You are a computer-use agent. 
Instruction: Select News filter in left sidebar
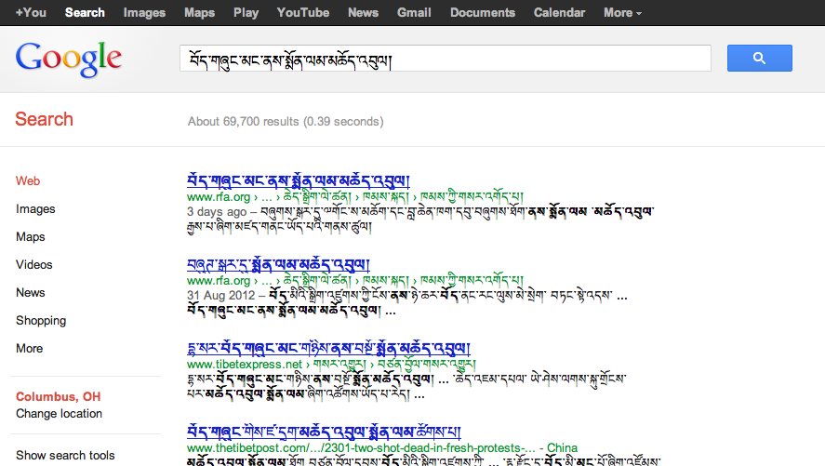point(31,292)
